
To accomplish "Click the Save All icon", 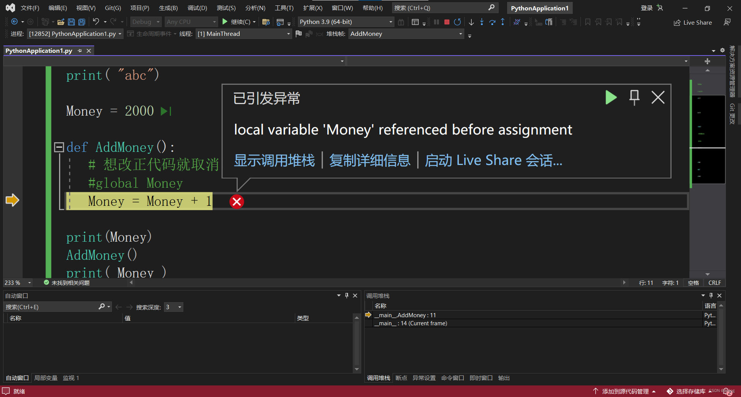I will point(82,22).
